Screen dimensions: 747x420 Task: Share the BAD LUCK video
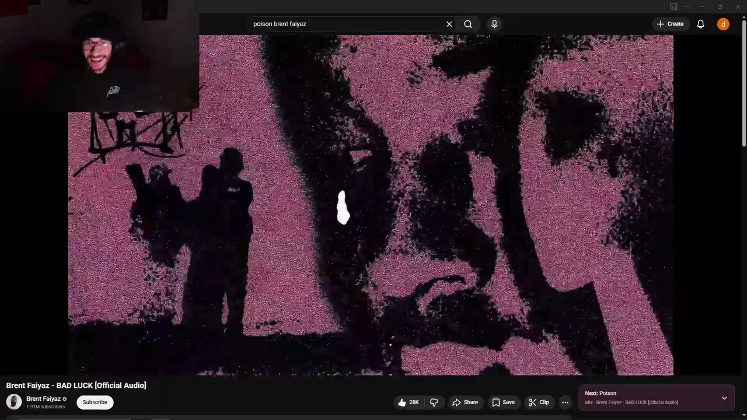coord(465,402)
